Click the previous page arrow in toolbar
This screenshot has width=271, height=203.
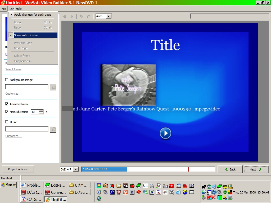(65, 16)
